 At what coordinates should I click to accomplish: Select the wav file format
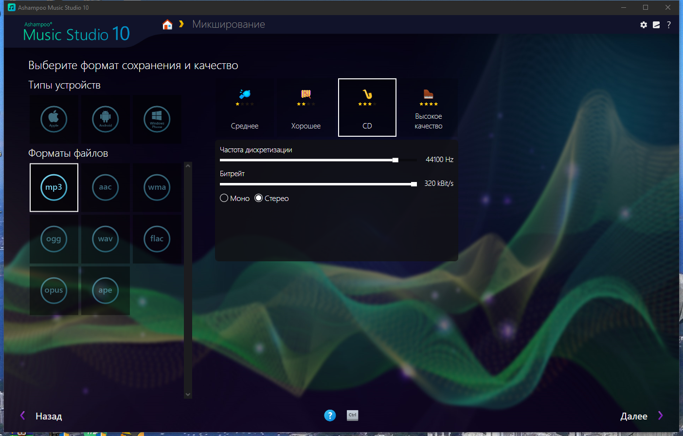click(x=105, y=239)
